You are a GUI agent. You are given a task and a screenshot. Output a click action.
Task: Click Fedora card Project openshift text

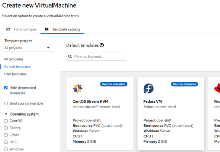point(157,120)
